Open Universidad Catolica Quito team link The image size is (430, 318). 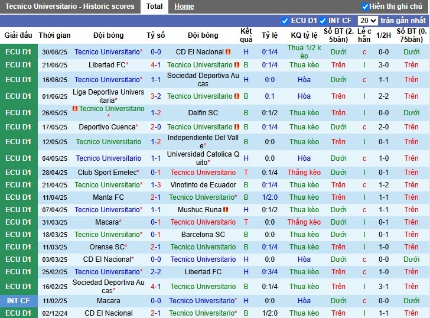click(203, 158)
